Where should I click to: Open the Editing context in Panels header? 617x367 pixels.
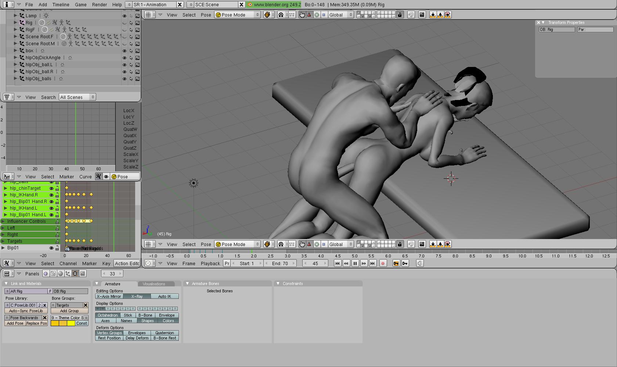point(75,274)
